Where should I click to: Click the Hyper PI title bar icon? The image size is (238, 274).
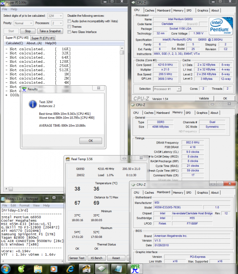click(2, 2)
